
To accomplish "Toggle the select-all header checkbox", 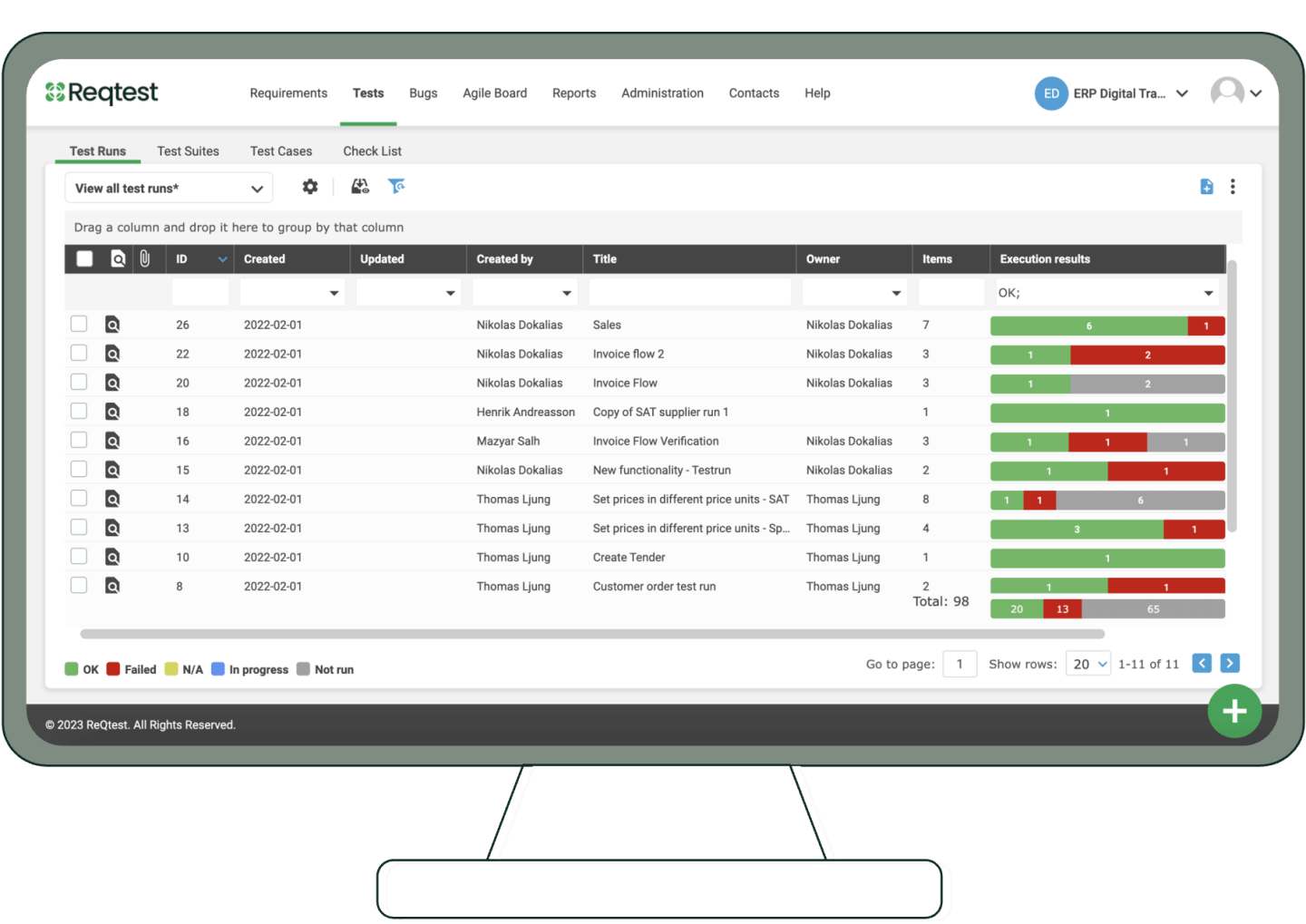I will [x=84, y=259].
